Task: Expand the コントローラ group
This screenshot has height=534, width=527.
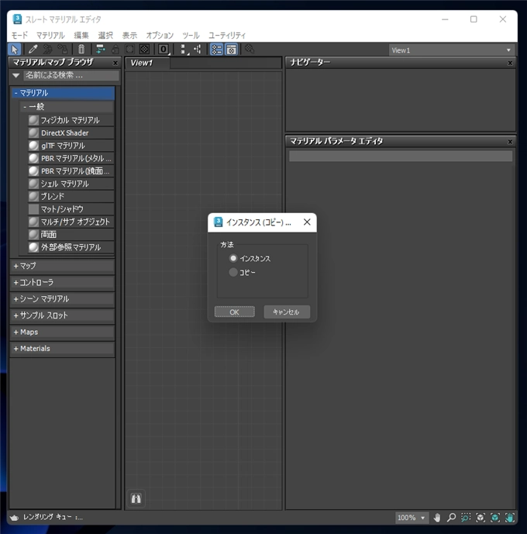Action: point(63,282)
